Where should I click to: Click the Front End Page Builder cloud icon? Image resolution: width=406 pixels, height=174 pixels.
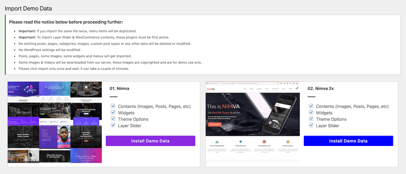pos(217,142)
